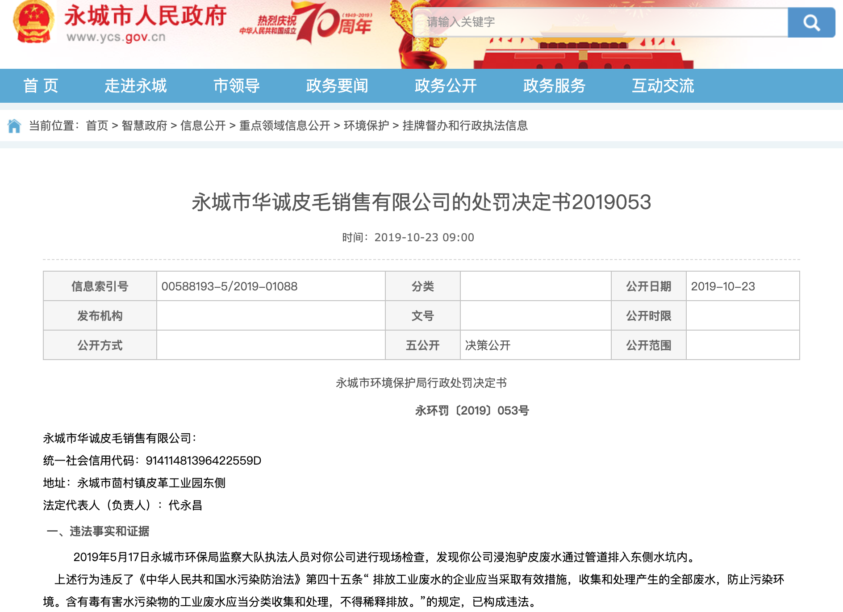The width and height of the screenshot is (843, 612).
Task: Click the 分类 table header cell
Action: (423, 286)
